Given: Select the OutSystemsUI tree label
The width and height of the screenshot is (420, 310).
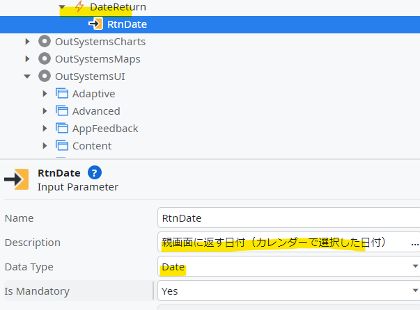Looking at the screenshot, I should point(90,76).
